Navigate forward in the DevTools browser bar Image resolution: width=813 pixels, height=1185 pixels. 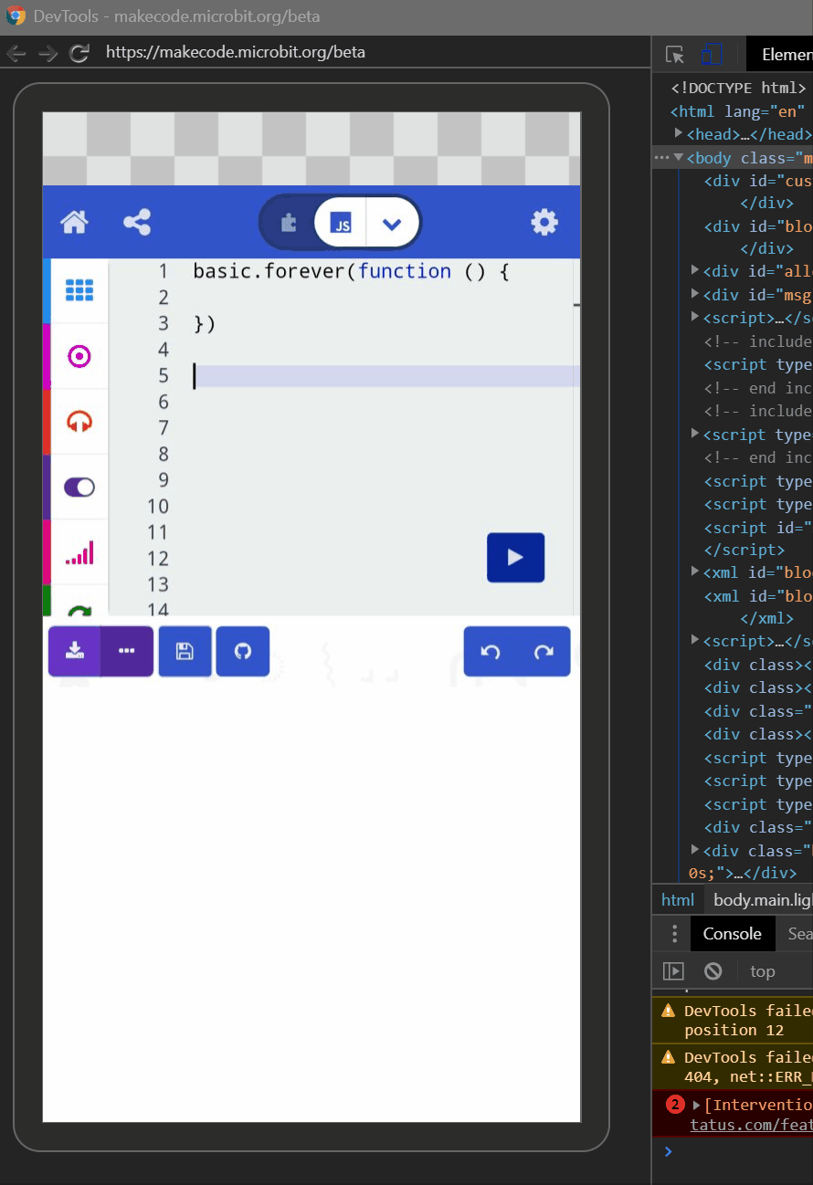[48, 53]
